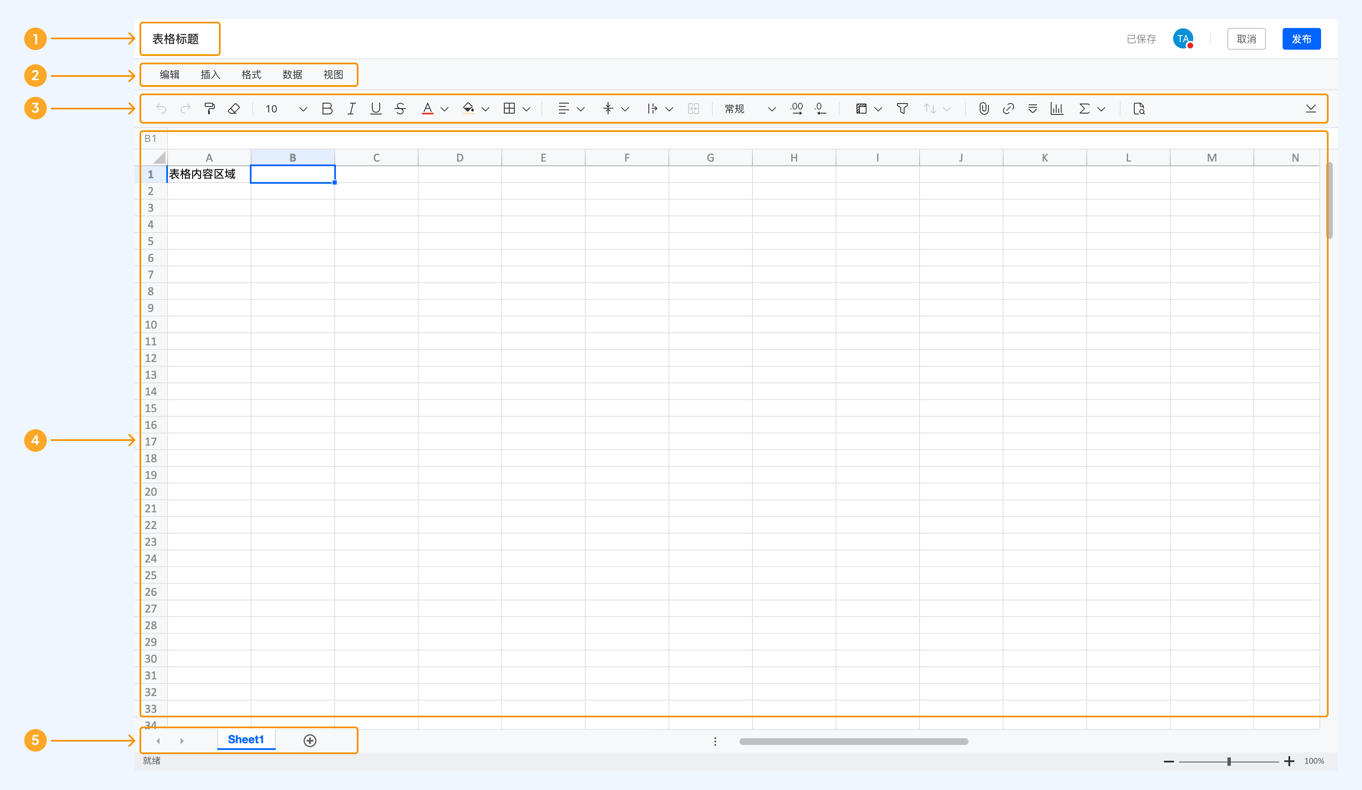This screenshot has width=1362, height=790.
Task: Open the font color dropdown arrow
Action: (x=445, y=109)
